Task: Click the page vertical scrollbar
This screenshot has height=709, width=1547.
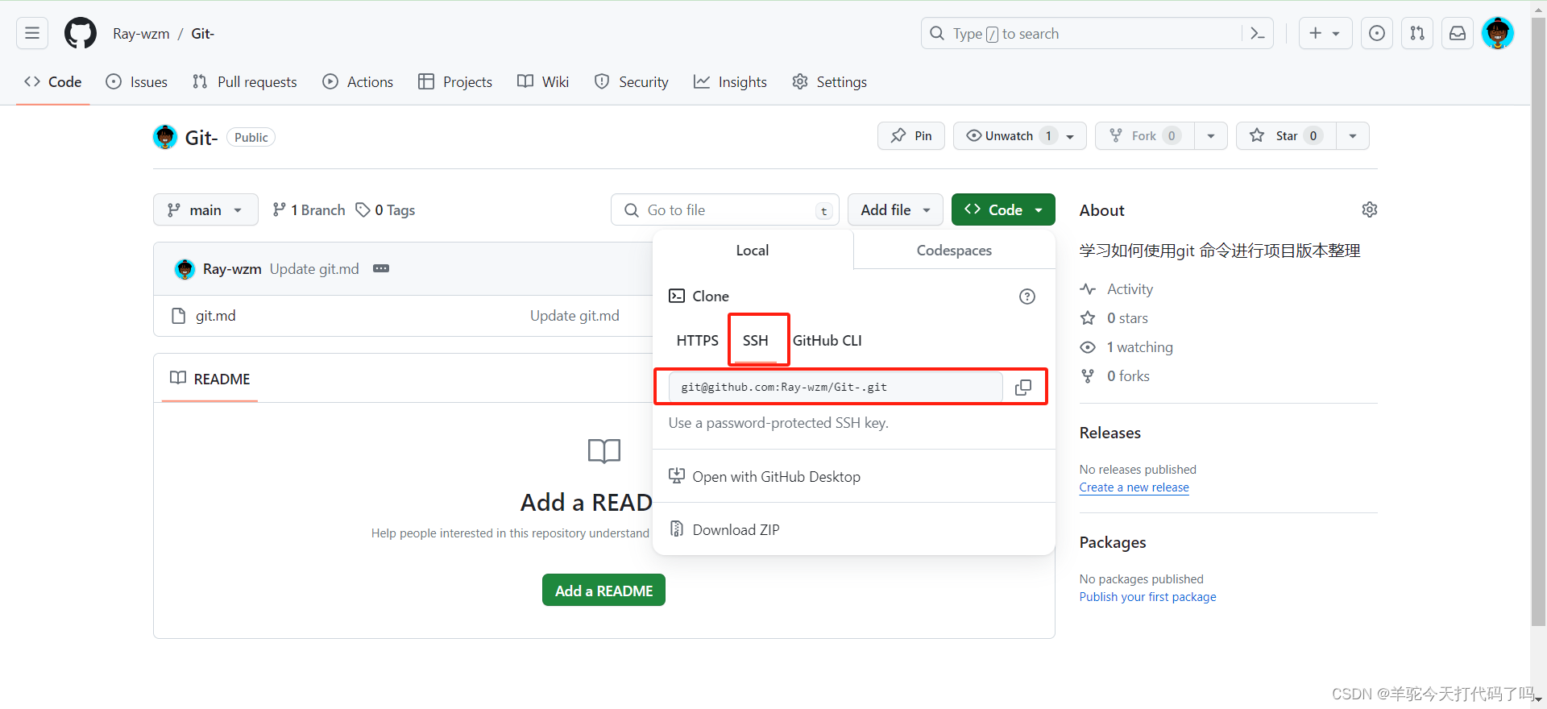Action: [x=1538, y=322]
